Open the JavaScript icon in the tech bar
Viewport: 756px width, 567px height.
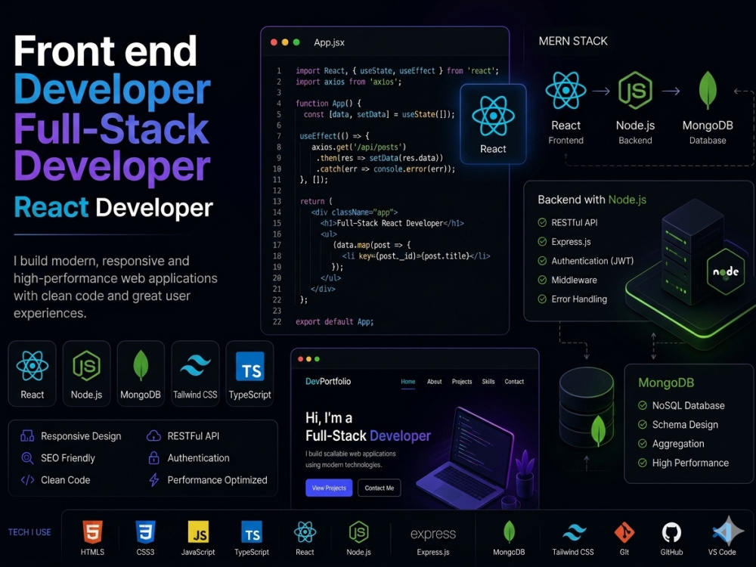pyautogui.click(x=198, y=532)
